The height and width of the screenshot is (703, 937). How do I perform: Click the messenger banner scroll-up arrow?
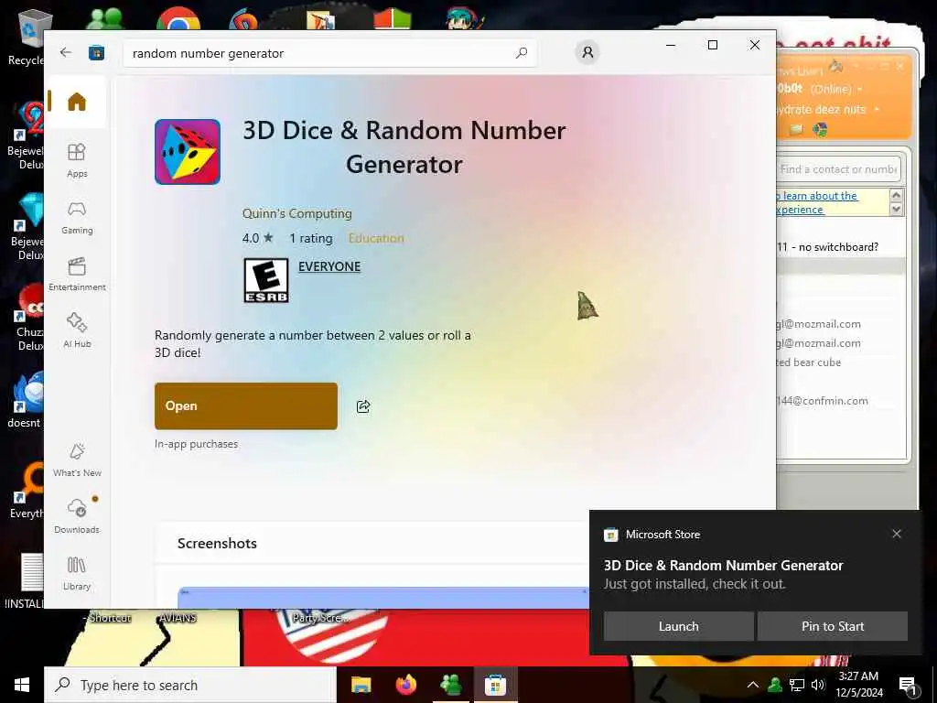896,196
